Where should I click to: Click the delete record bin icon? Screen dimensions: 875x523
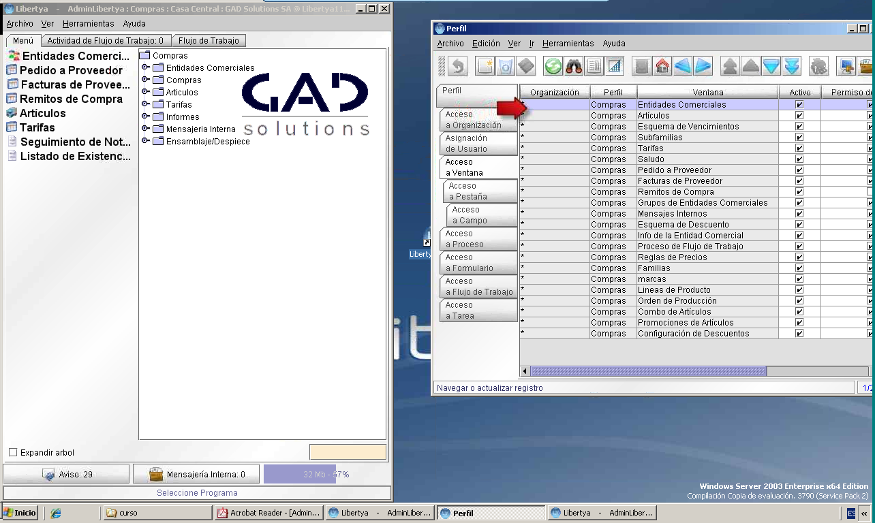point(505,66)
